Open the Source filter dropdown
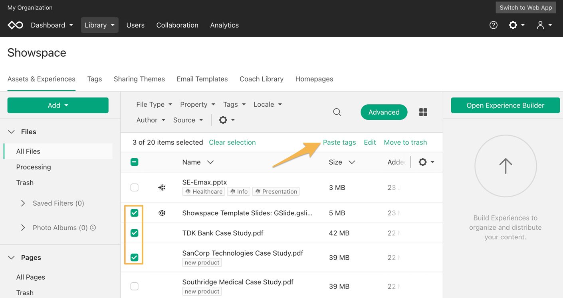 tap(188, 120)
